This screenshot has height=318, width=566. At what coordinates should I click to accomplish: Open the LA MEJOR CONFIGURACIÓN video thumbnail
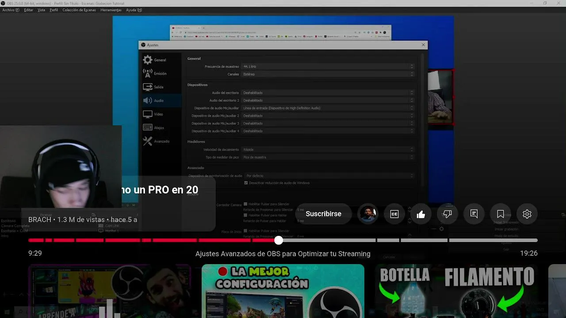(283, 291)
